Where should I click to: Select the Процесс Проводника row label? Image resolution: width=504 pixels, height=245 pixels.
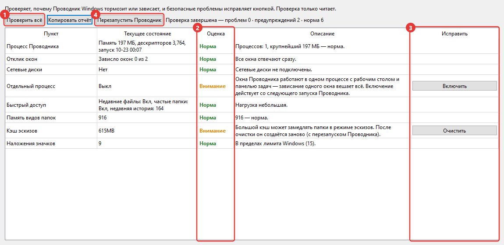tap(32, 46)
